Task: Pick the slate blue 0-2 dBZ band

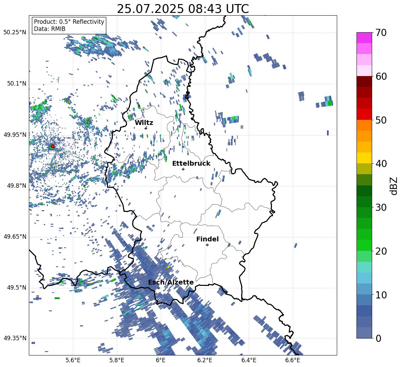Action: click(364, 333)
